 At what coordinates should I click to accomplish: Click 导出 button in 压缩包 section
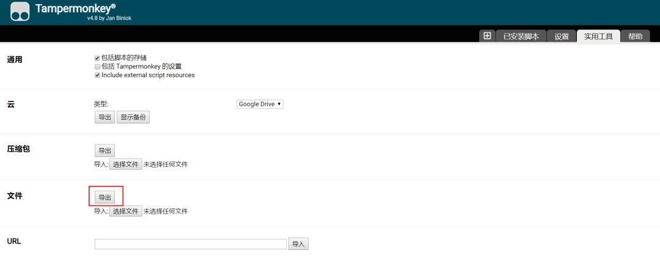(x=105, y=151)
